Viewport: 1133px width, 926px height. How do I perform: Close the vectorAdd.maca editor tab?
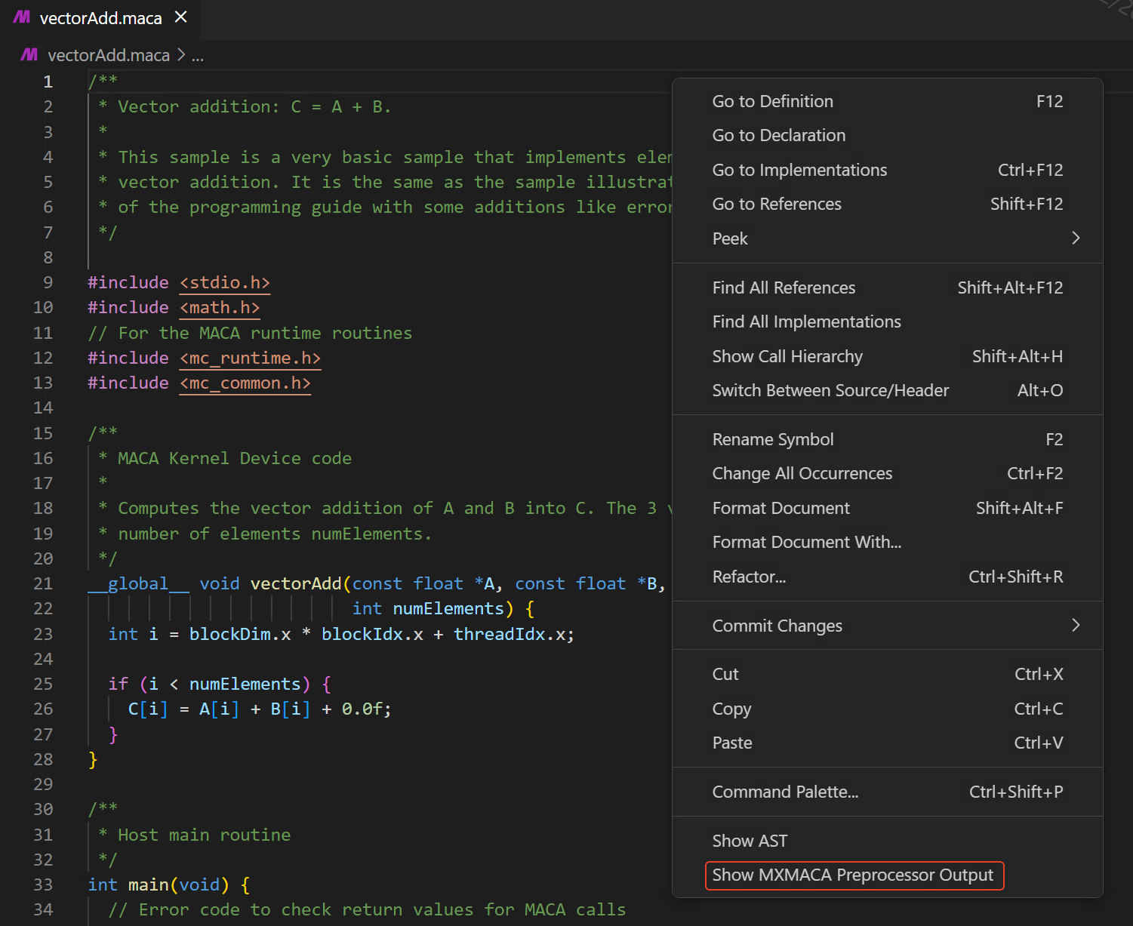(181, 17)
